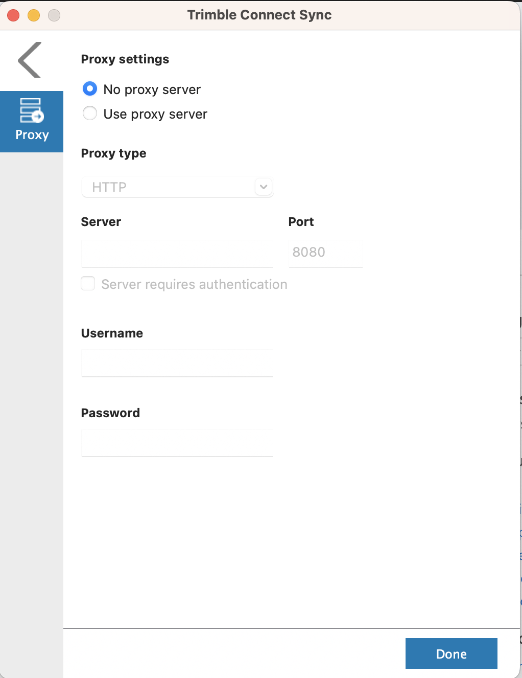
Task: Open the Proxy tab label
Action: [x=32, y=135]
